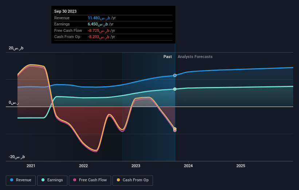Click the zero y-axis label
This screenshot has width=299, height=190.
(x=14, y=103)
